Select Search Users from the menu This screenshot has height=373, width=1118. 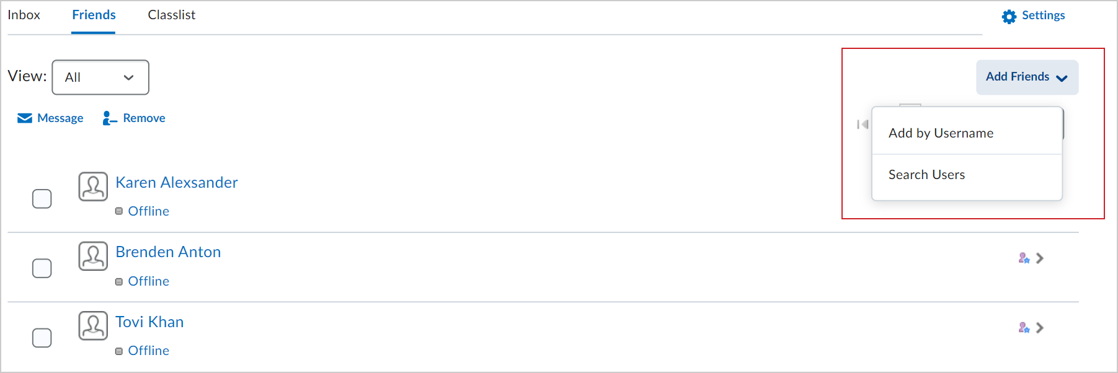click(926, 175)
